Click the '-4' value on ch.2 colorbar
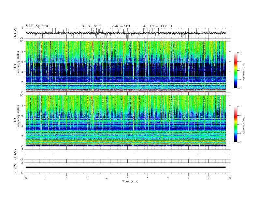Viewport: 258px width, 200px height. [x=240, y=115]
